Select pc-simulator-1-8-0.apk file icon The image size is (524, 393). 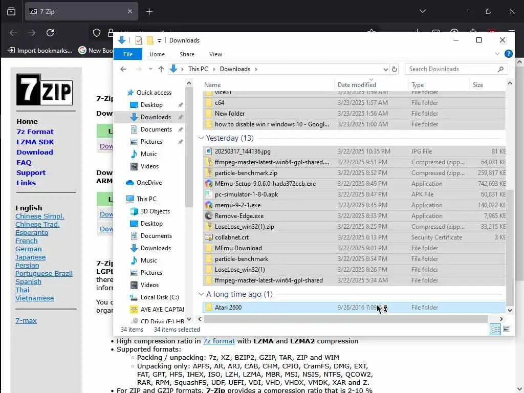coord(209,194)
